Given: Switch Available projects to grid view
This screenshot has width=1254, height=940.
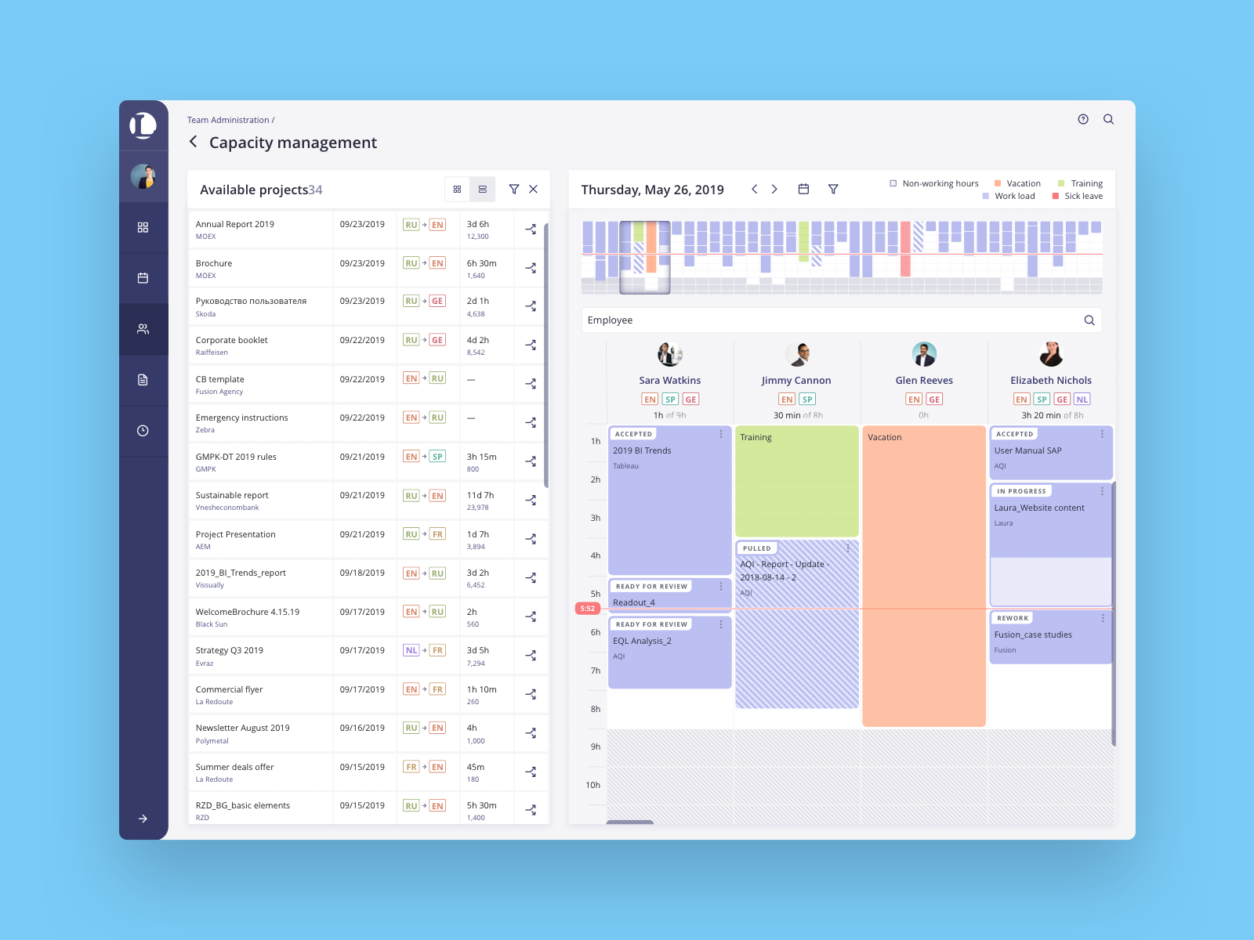Looking at the screenshot, I should [x=457, y=189].
